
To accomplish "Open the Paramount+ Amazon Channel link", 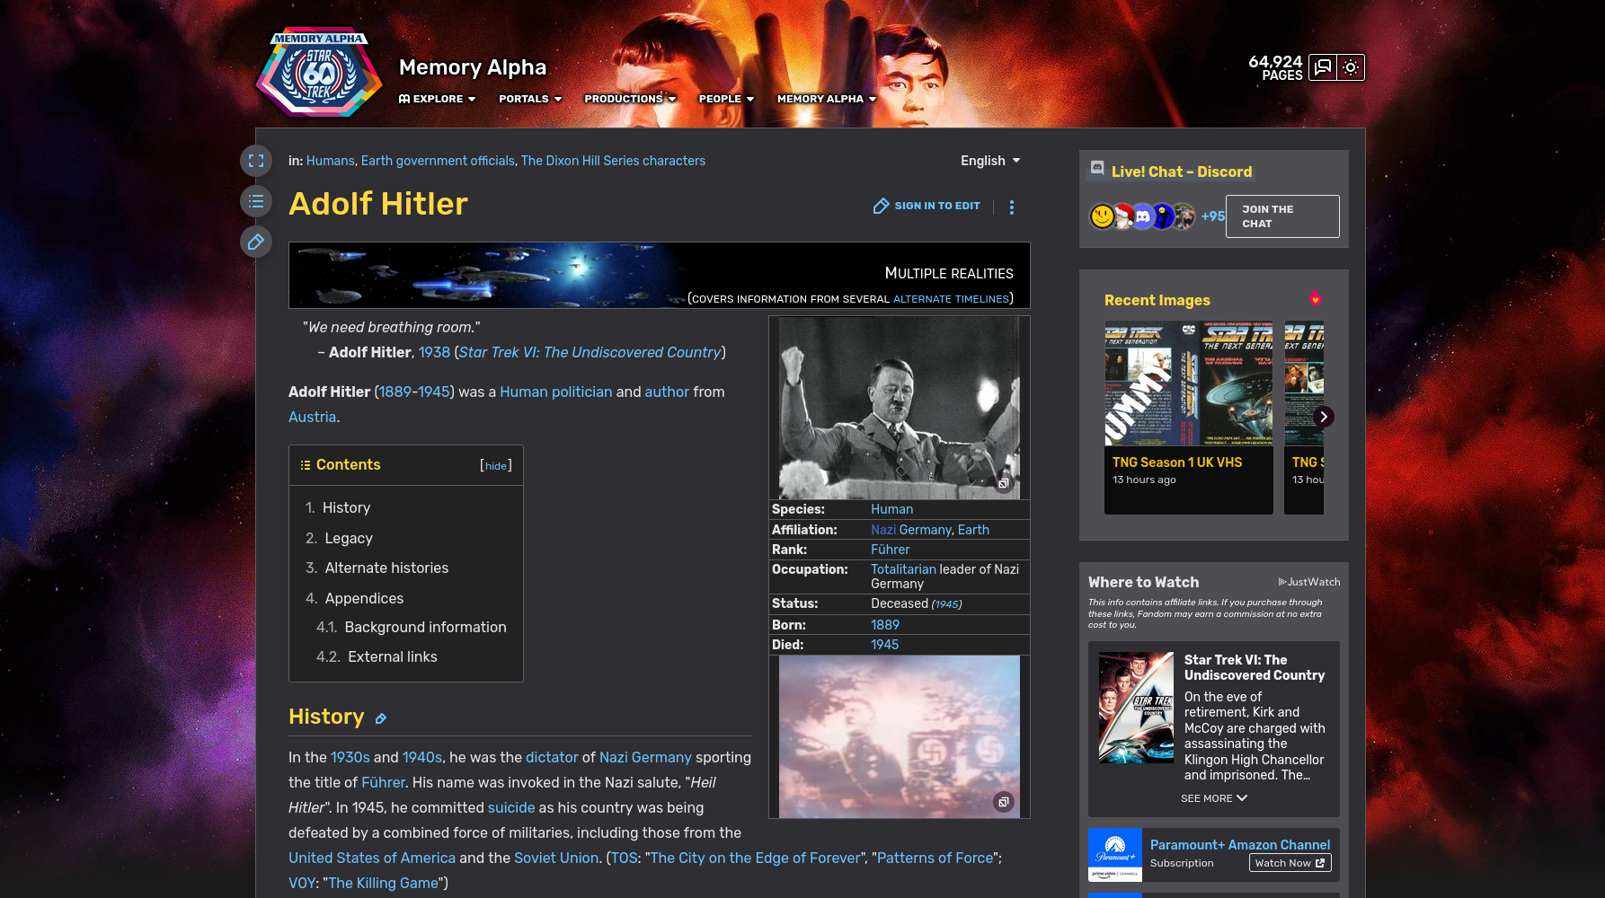I will [x=1240, y=845].
